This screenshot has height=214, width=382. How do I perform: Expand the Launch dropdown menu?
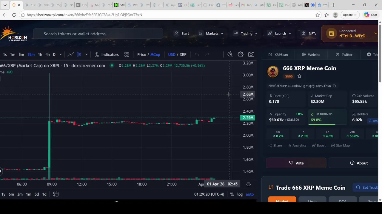pyautogui.click(x=279, y=34)
